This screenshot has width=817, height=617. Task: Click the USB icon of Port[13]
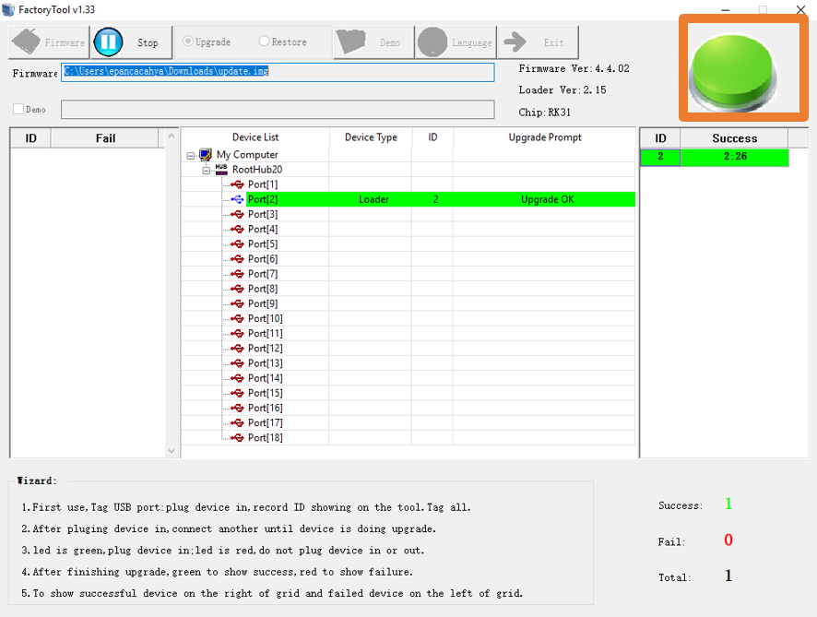click(x=237, y=363)
